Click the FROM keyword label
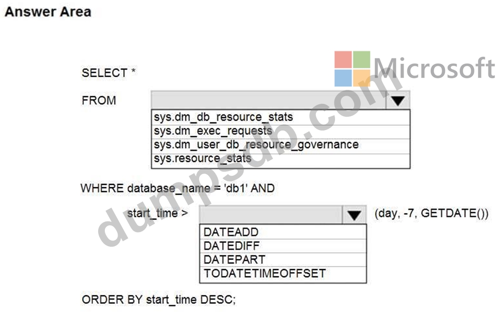The width and height of the screenshot is (498, 312). (x=99, y=101)
